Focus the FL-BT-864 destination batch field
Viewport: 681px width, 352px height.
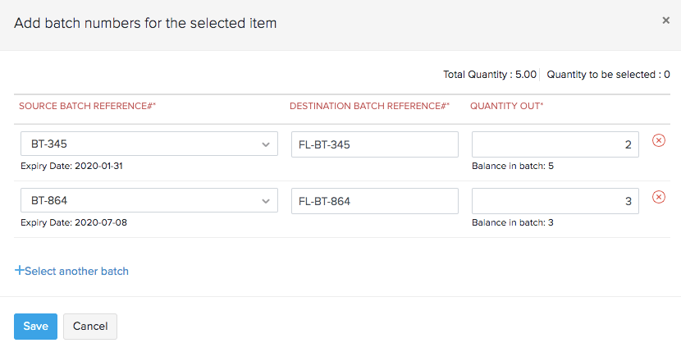(x=374, y=201)
